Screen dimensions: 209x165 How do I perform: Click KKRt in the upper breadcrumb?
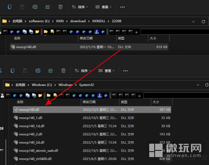60,21
